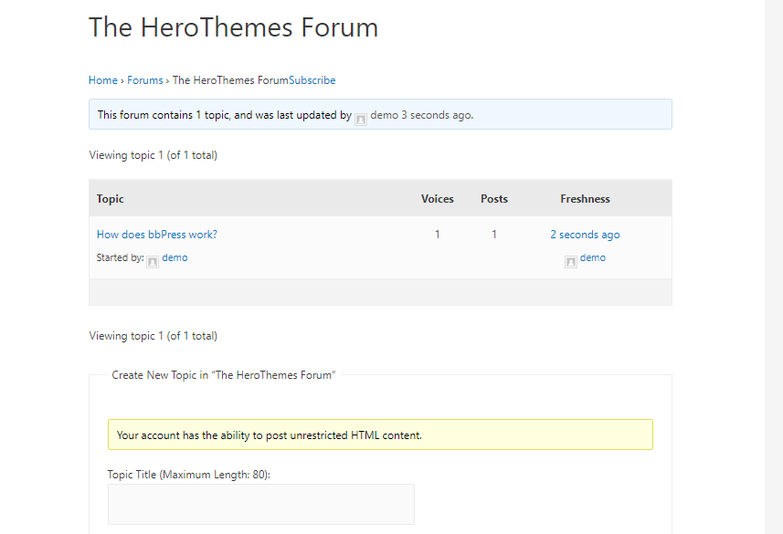783x534 pixels.
Task: Open demo author link after "Started by"
Action: tap(175, 257)
